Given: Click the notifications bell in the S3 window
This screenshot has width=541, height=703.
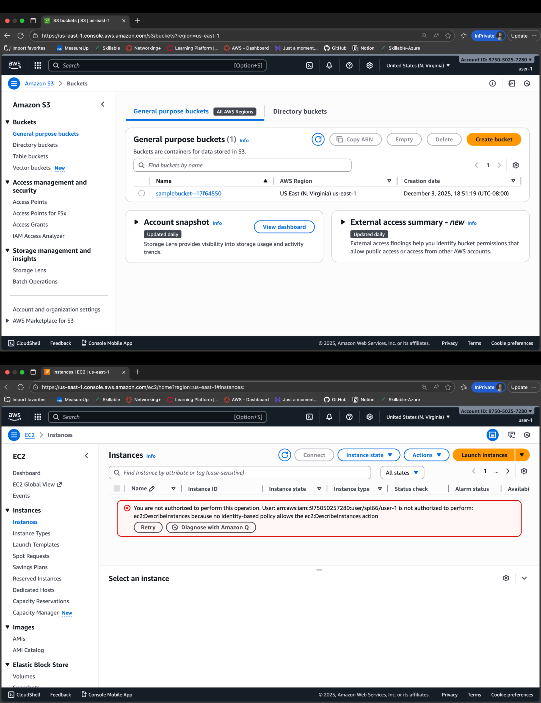Looking at the screenshot, I should click(x=329, y=66).
